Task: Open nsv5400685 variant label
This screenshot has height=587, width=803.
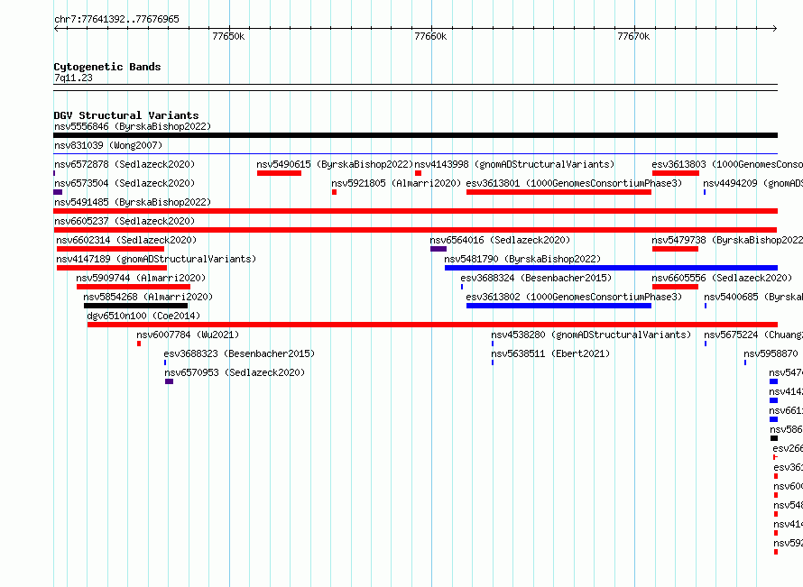Action: (753, 297)
